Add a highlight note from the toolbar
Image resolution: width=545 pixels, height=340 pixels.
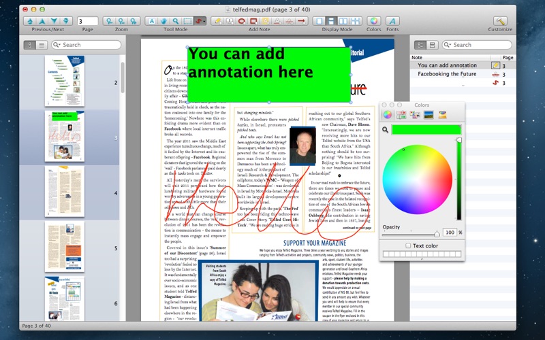point(264,21)
